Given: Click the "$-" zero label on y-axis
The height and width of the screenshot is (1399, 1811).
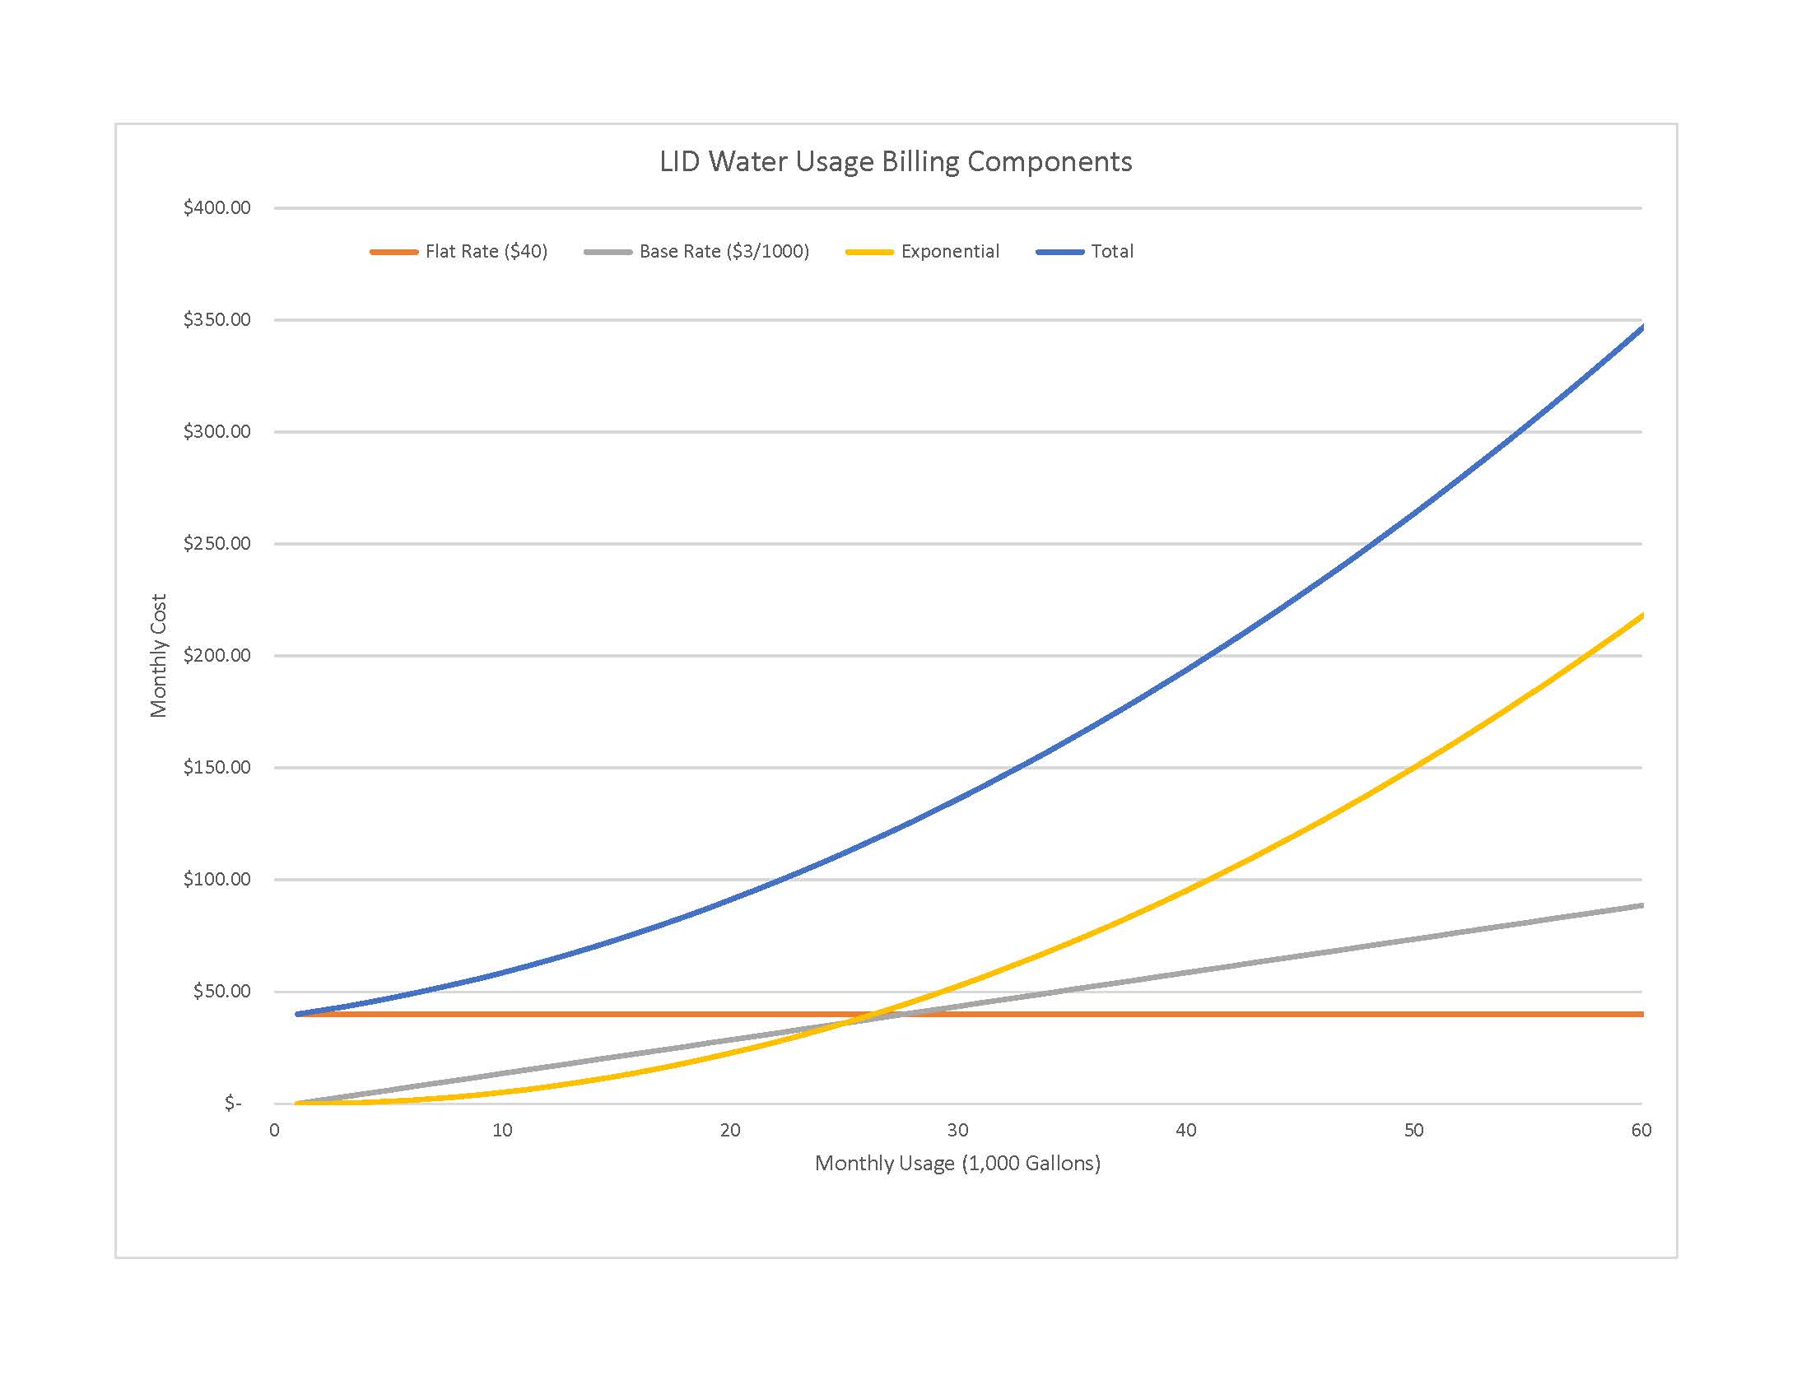Looking at the screenshot, I should [x=233, y=1103].
